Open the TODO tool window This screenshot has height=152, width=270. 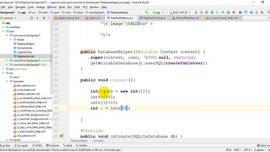click(37, 145)
